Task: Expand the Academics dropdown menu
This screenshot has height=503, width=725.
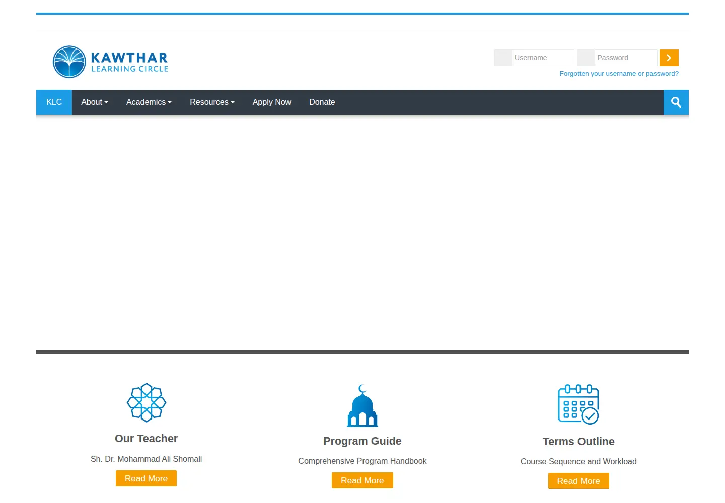Action: coord(149,102)
